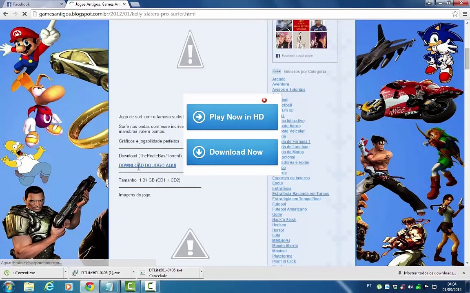Close the popup ad with red X
The image size is (470, 293).
tap(264, 100)
